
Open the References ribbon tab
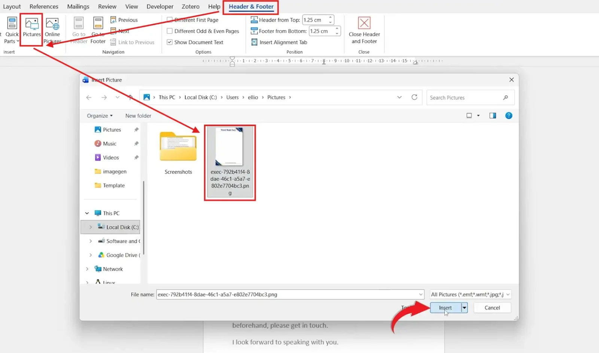click(44, 6)
